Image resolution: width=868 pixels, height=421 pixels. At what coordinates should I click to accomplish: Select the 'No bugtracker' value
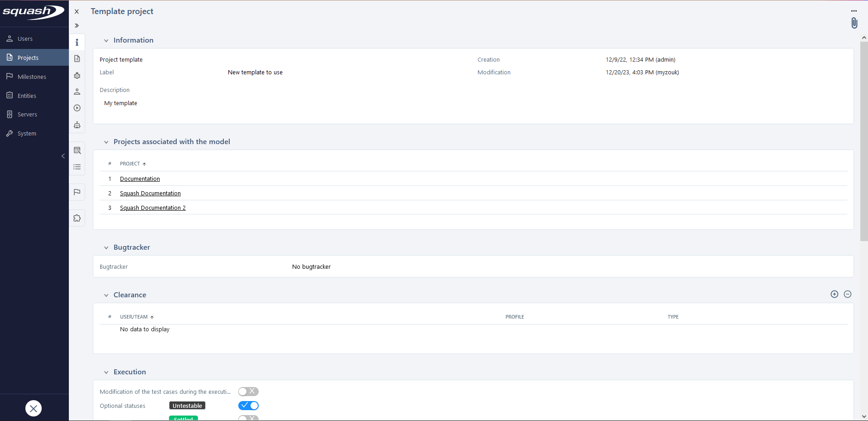pos(311,267)
